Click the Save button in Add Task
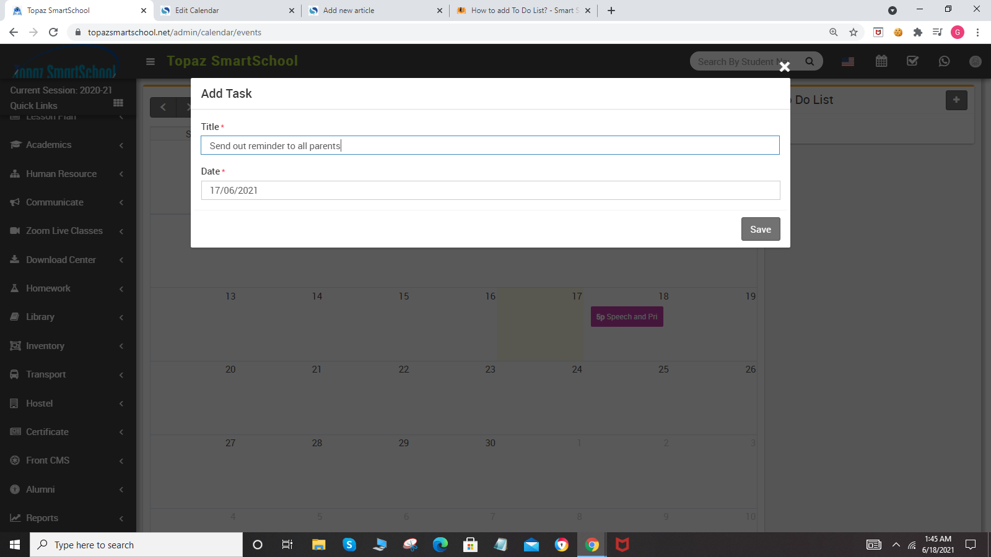991x557 pixels. [x=760, y=229]
